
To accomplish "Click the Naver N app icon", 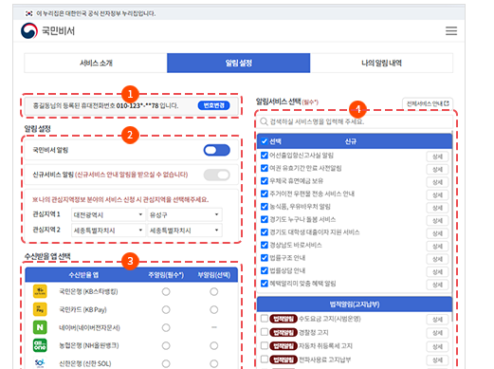I will coord(40,327).
